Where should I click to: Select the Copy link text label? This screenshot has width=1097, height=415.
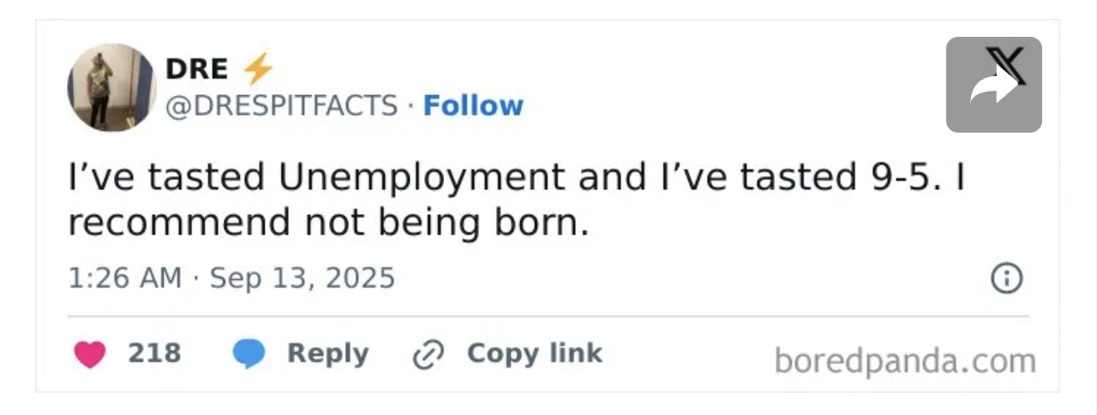pyautogui.click(x=534, y=353)
